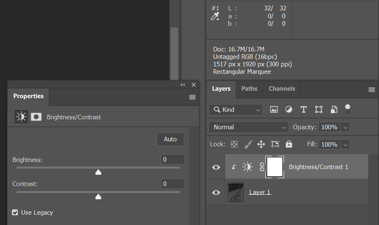Switch to the Channels tab

[x=282, y=89]
